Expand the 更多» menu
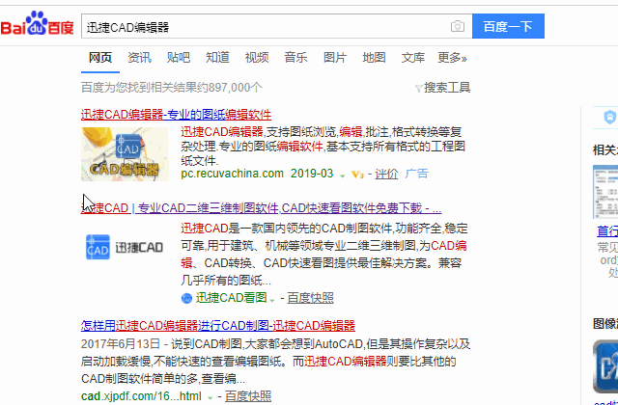This screenshot has width=618, height=405. click(x=453, y=58)
